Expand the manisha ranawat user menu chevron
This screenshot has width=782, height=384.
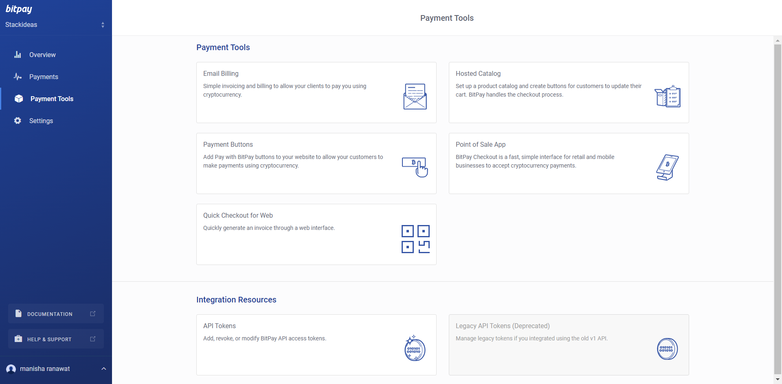pos(103,369)
